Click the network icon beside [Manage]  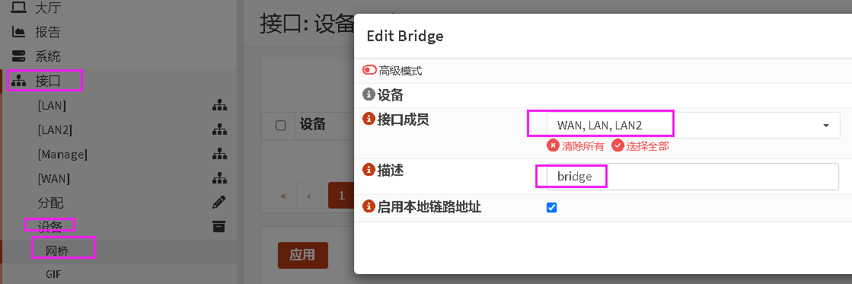tap(219, 155)
